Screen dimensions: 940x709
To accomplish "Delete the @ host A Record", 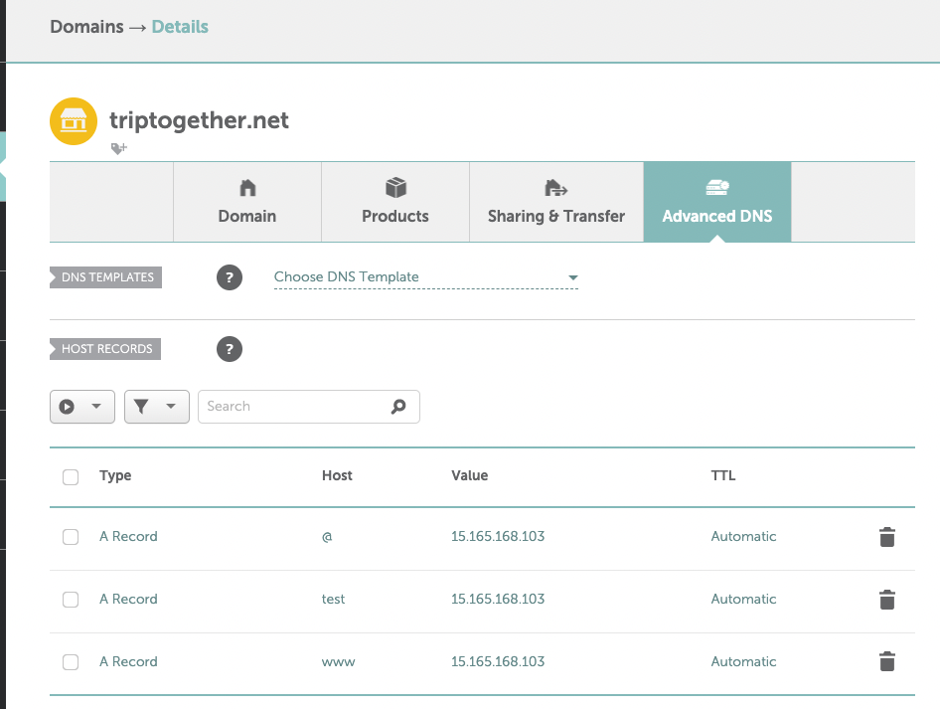I will pyautogui.click(x=886, y=537).
